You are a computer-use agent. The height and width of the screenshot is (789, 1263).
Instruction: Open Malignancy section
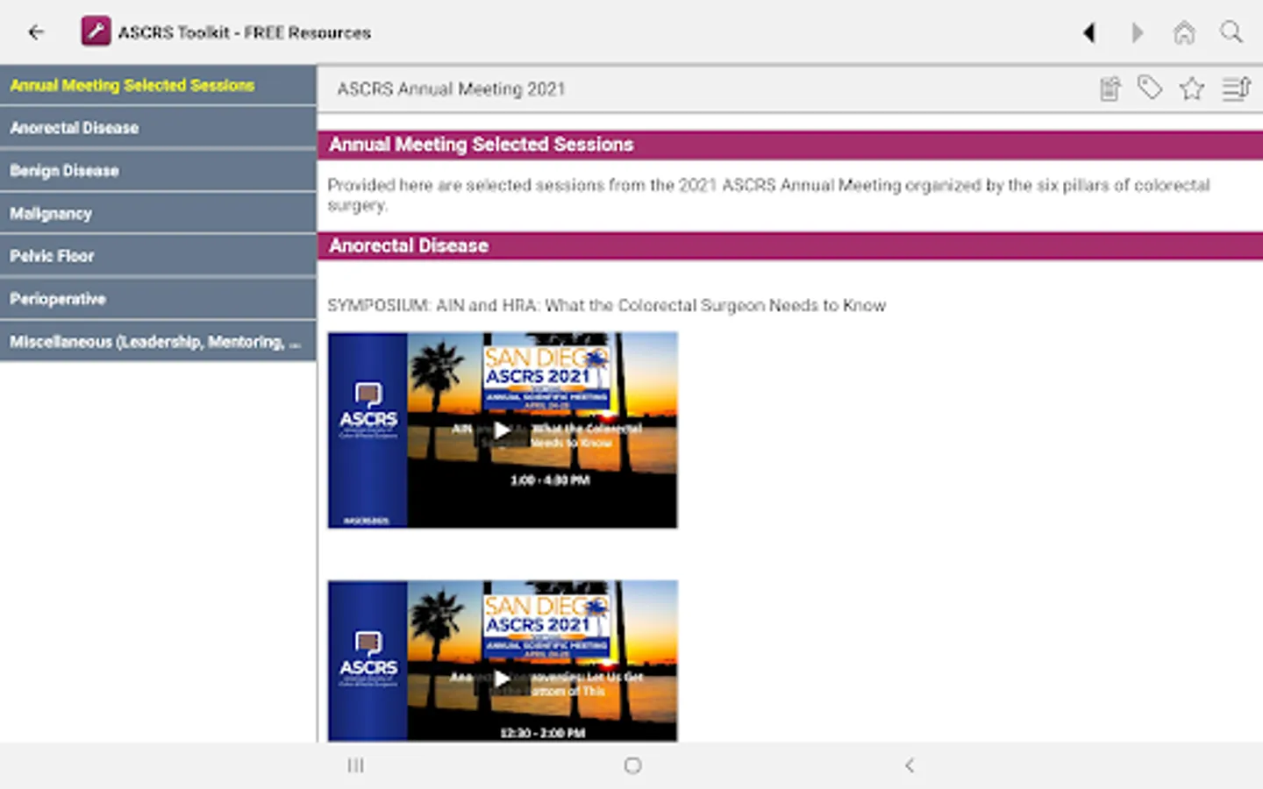coord(158,213)
